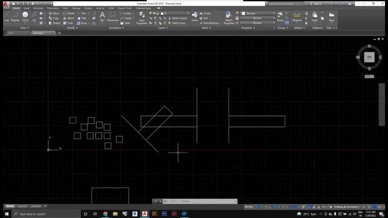Image resolution: width=388 pixels, height=218 pixels.
Task: Activate the Scale command
Action: 68,23
